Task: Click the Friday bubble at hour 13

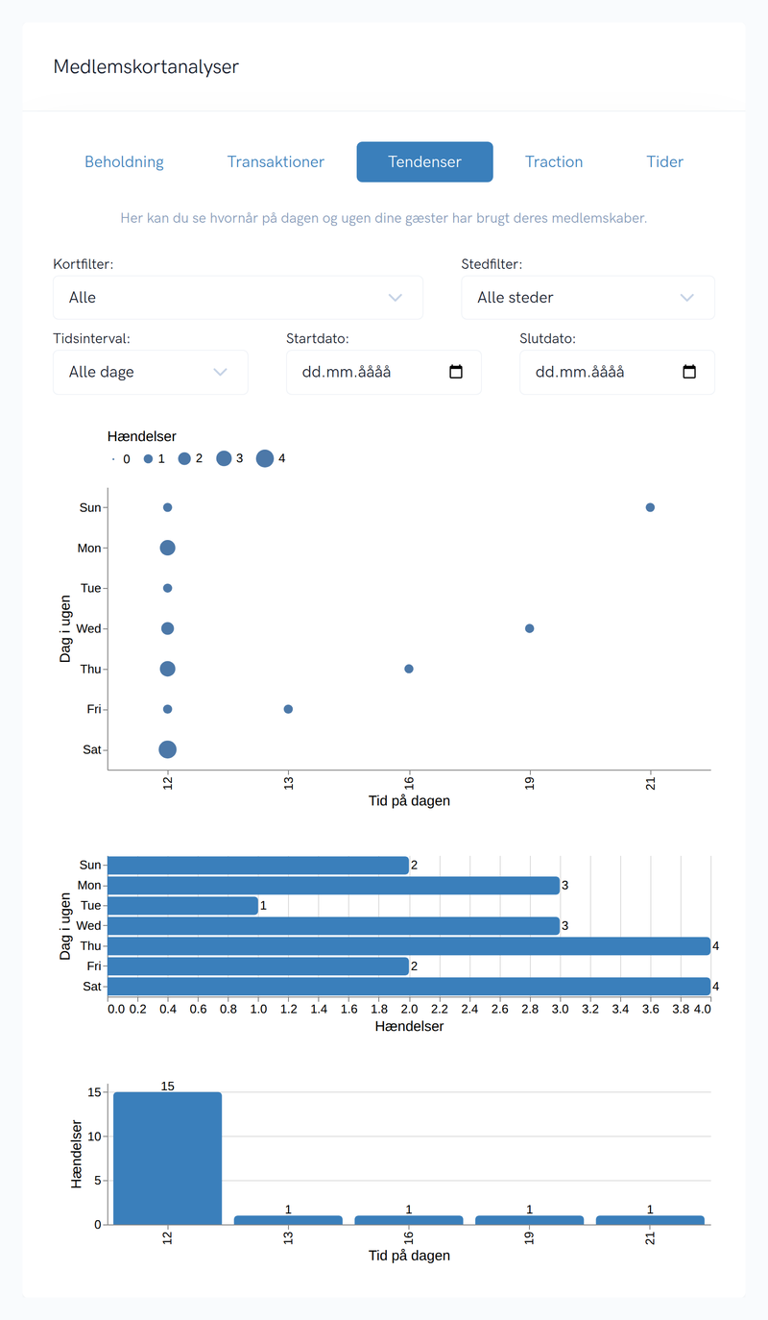Action: coord(288,709)
